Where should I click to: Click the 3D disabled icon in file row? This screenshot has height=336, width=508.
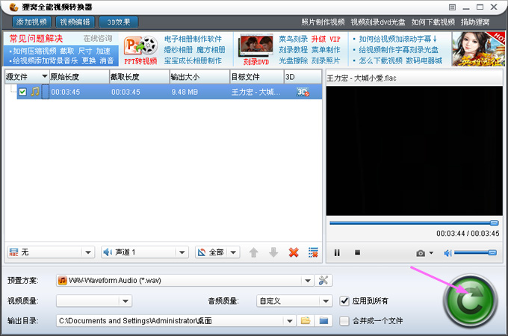click(x=303, y=92)
